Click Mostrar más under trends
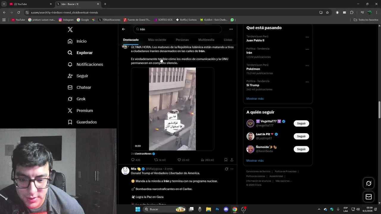The height and width of the screenshot is (214, 381). [255, 99]
